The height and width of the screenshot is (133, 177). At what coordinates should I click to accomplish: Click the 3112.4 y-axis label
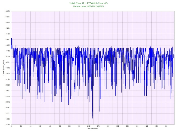pos(8,79)
